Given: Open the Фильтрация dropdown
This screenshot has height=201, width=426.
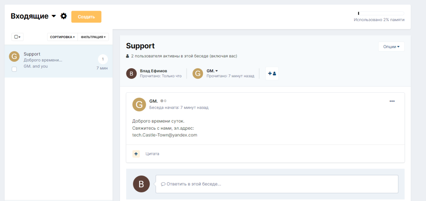Looking at the screenshot, I should [93, 37].
